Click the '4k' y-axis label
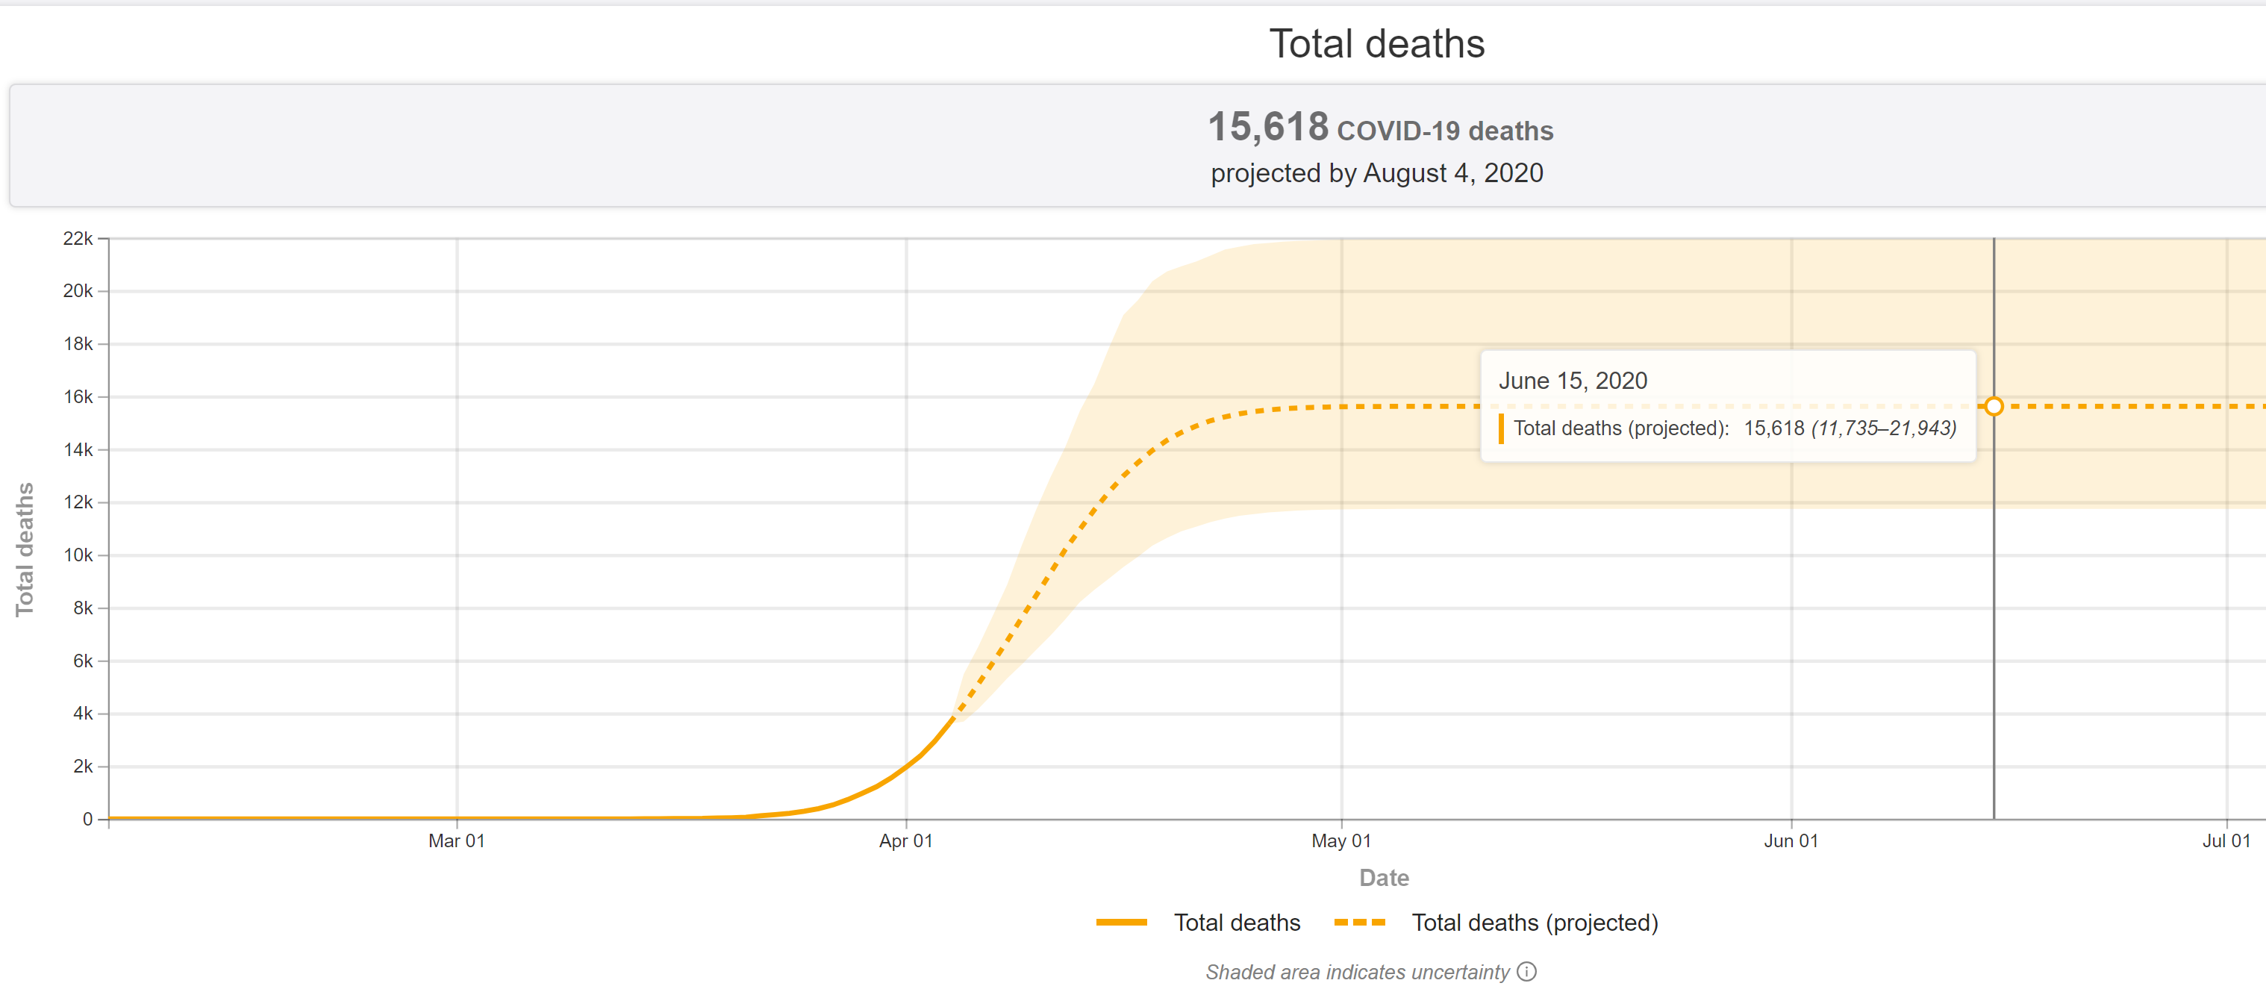This screenshot has height=992, width=2266. click(x=83, y=714)
